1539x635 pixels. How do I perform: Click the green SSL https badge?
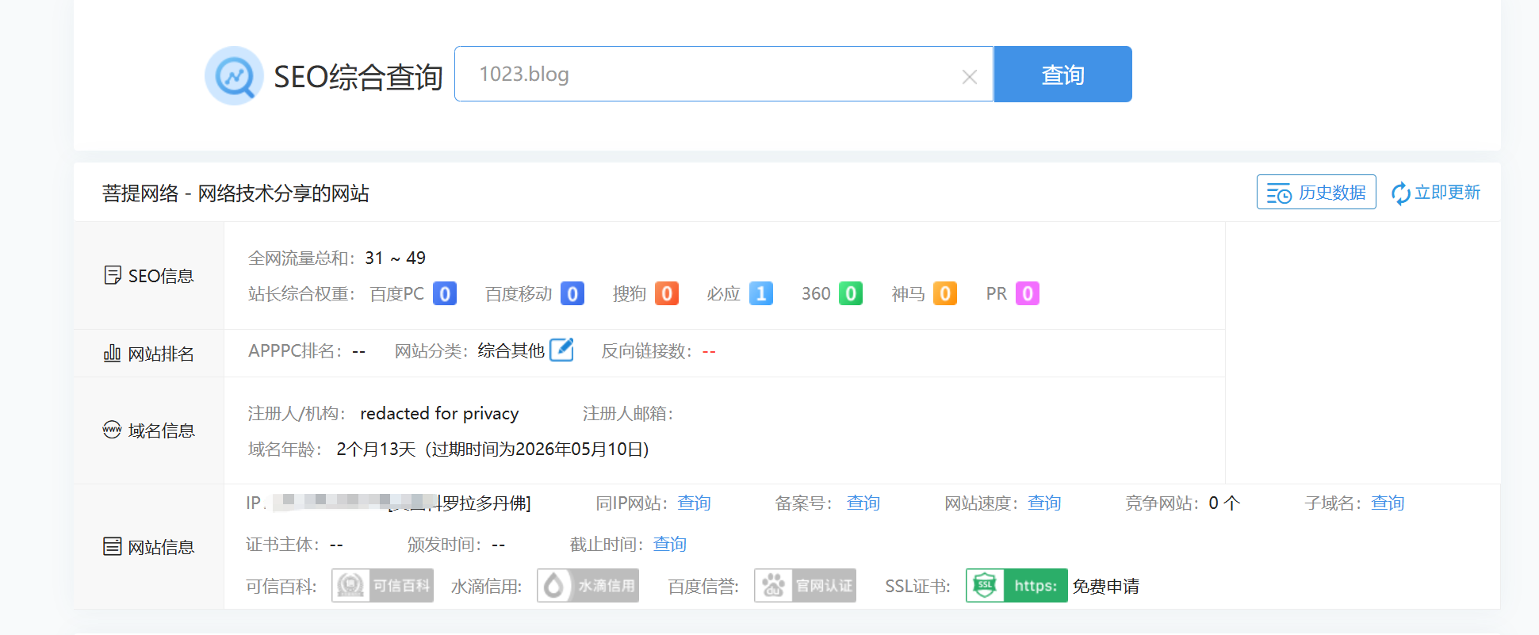1016,586
